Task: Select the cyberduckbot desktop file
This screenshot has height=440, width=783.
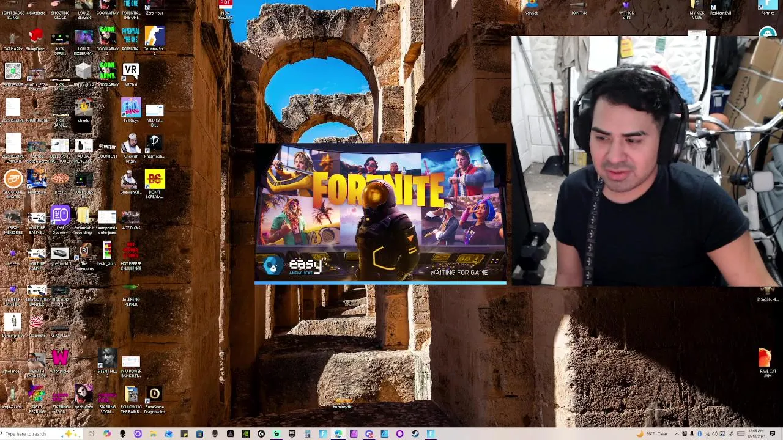Action: 60,257
